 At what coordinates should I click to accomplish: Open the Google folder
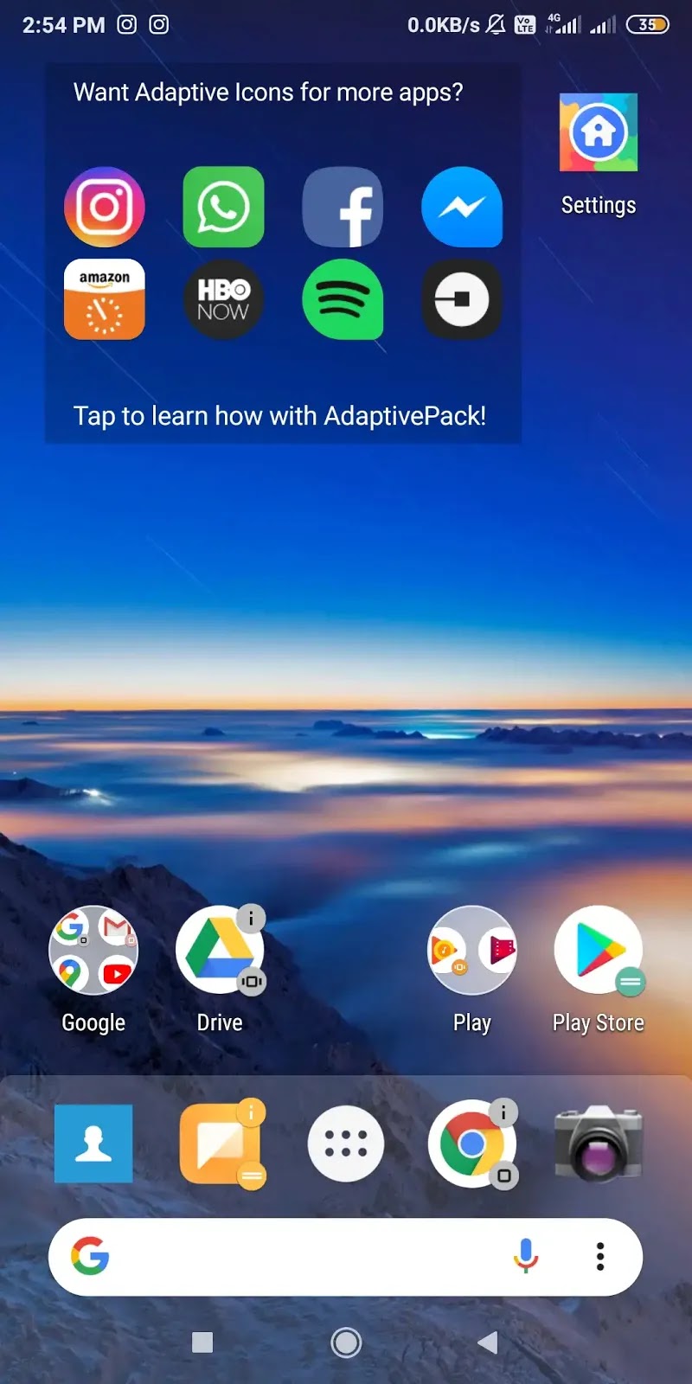93,950
